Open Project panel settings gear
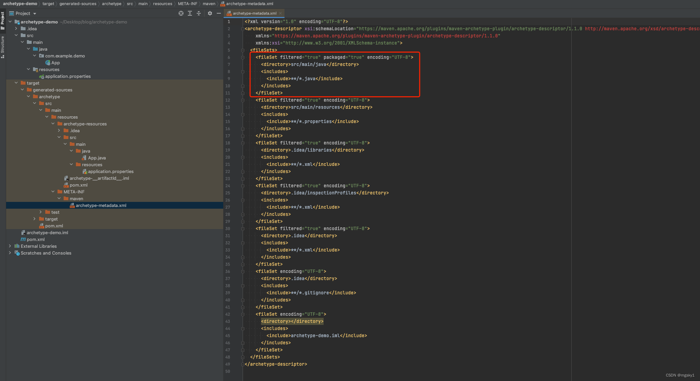The height and width of the screenshot is (381, 700). click(210, 13)
